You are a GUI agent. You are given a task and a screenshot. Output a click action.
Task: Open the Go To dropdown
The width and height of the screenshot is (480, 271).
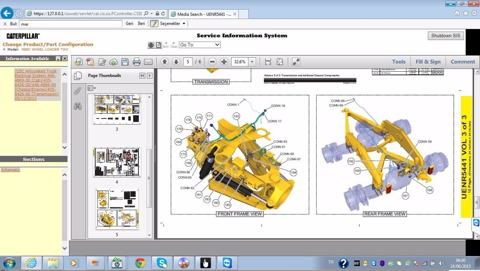[200, 45]
